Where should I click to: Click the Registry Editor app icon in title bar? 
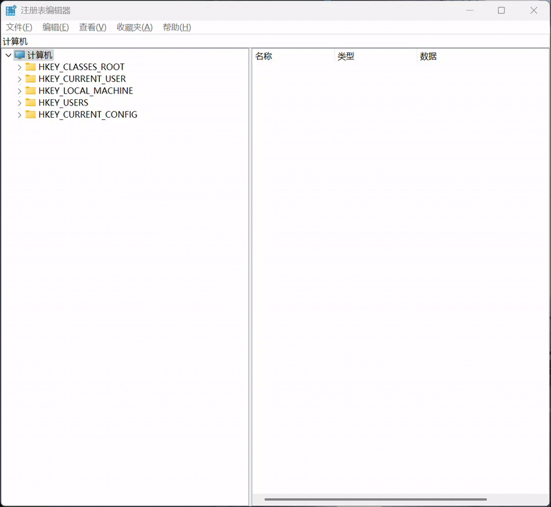[11, 10]
